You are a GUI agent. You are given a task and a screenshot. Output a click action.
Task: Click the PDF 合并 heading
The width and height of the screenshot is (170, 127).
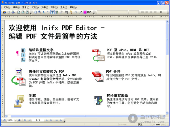coord(113,72)
